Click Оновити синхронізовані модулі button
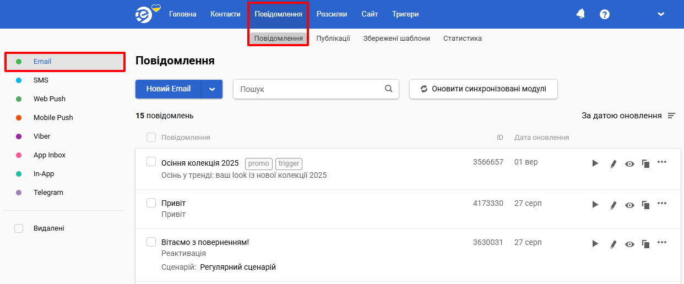The width and height of the screenshot is (684, 284). tap(484, 89)
